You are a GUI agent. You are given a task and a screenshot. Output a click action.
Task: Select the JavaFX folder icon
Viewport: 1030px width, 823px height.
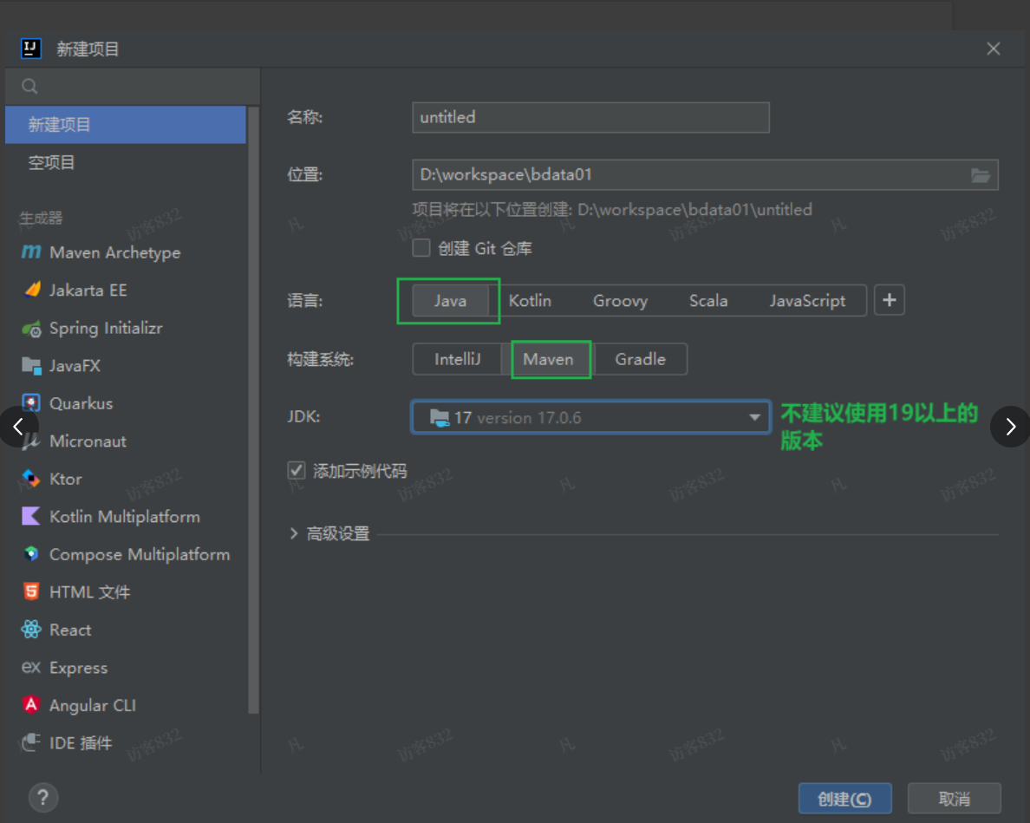[31, 365]
